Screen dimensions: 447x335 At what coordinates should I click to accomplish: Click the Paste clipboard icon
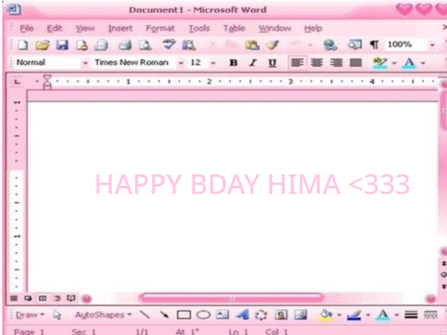pos(252,46)
